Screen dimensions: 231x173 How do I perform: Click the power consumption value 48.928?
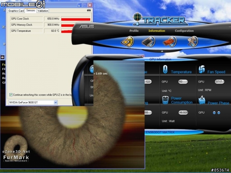[x=183, y=112]
